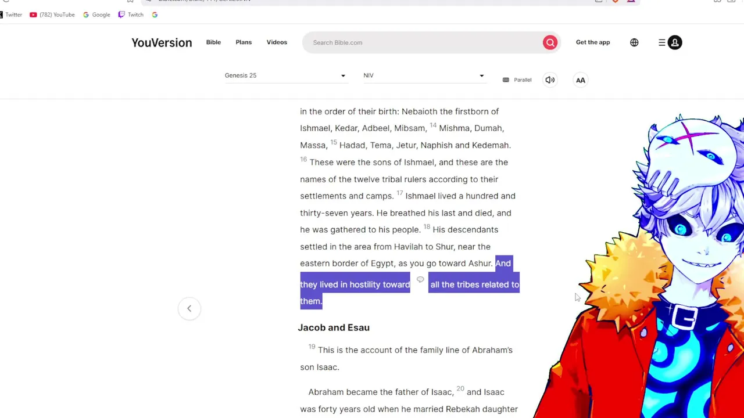The height and width of the screenshot is (418, 744).
Task: Click verse 19 text 'This is the account'
Action: [x=355, y=350]
